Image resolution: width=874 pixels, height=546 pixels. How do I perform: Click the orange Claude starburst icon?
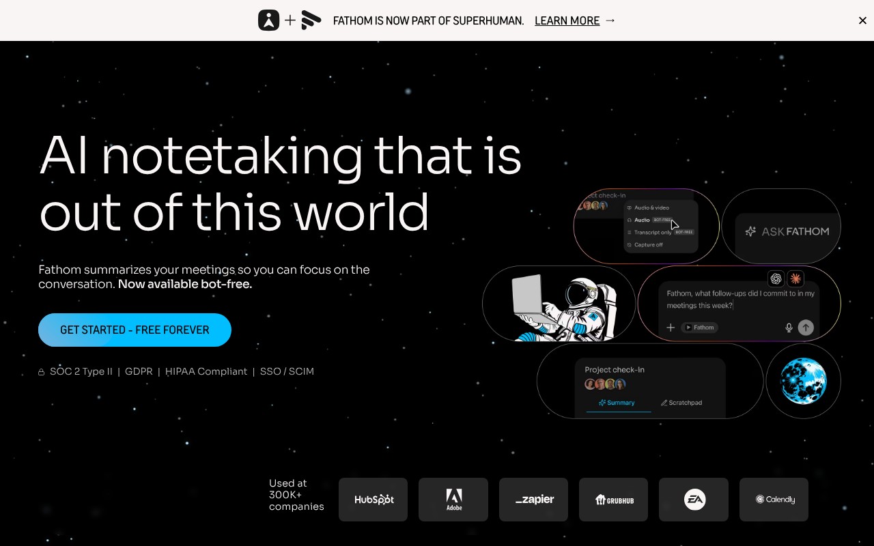click(795, 278)
